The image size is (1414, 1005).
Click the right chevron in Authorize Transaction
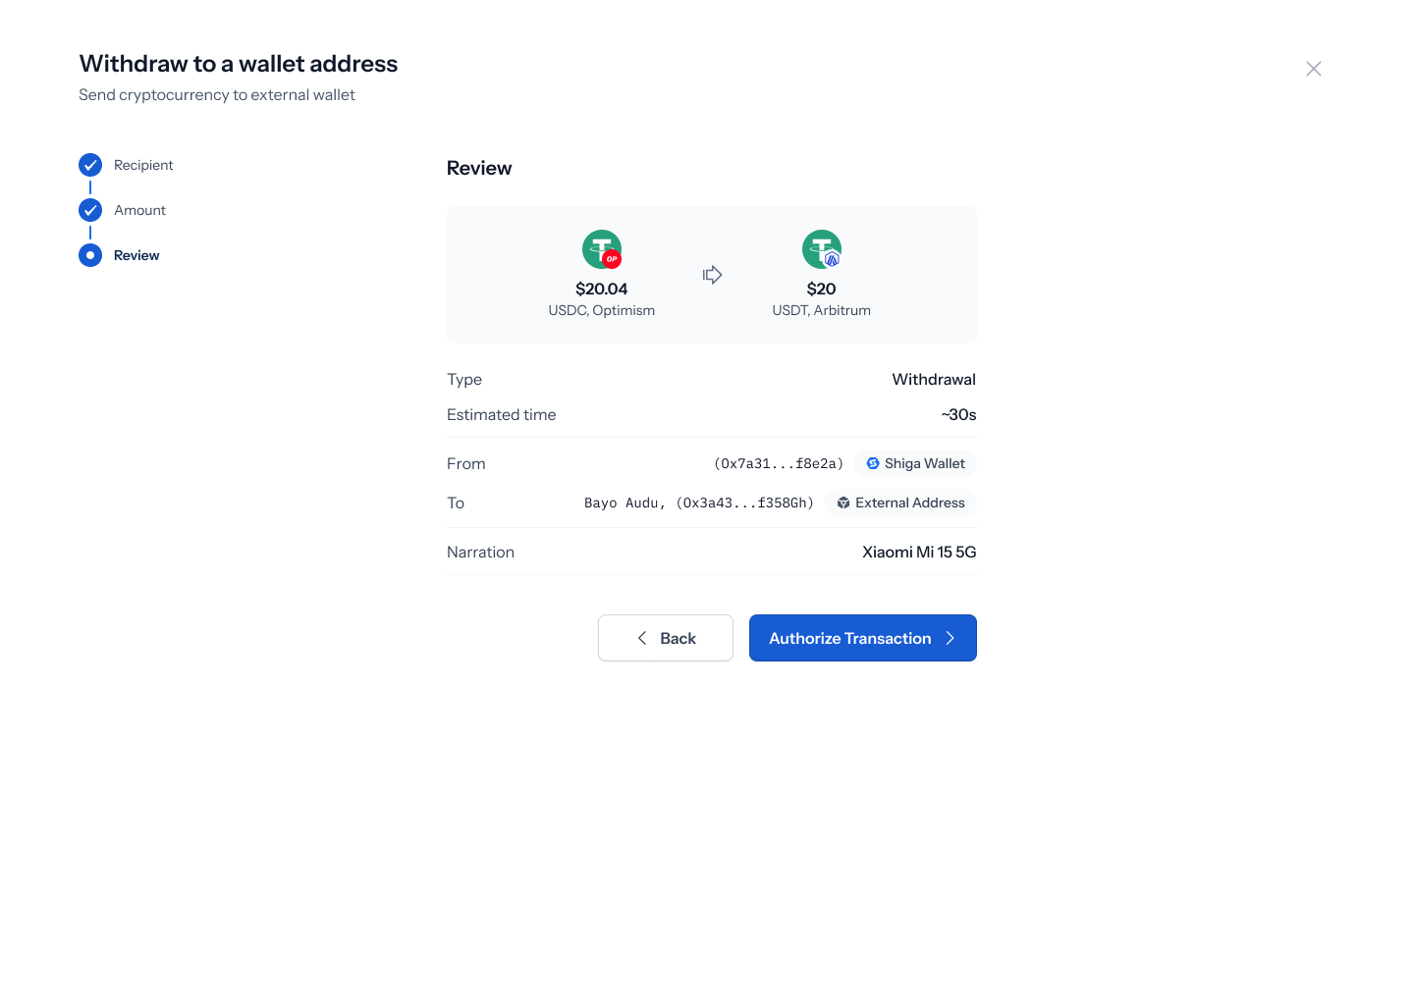(x=951, y=638)
